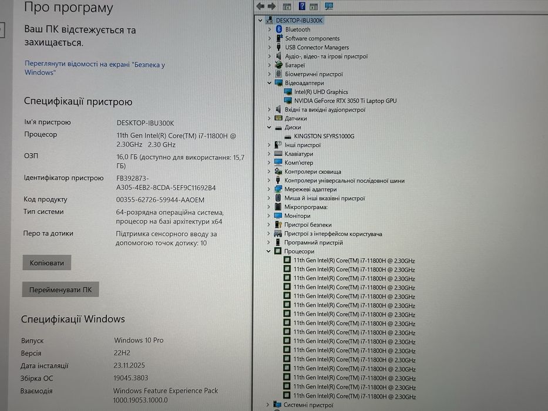Image resolution: width=548 pixels, height=411 pixels.
Task: Click the Мікропрограма category icon
Action: tap(278, 207)
